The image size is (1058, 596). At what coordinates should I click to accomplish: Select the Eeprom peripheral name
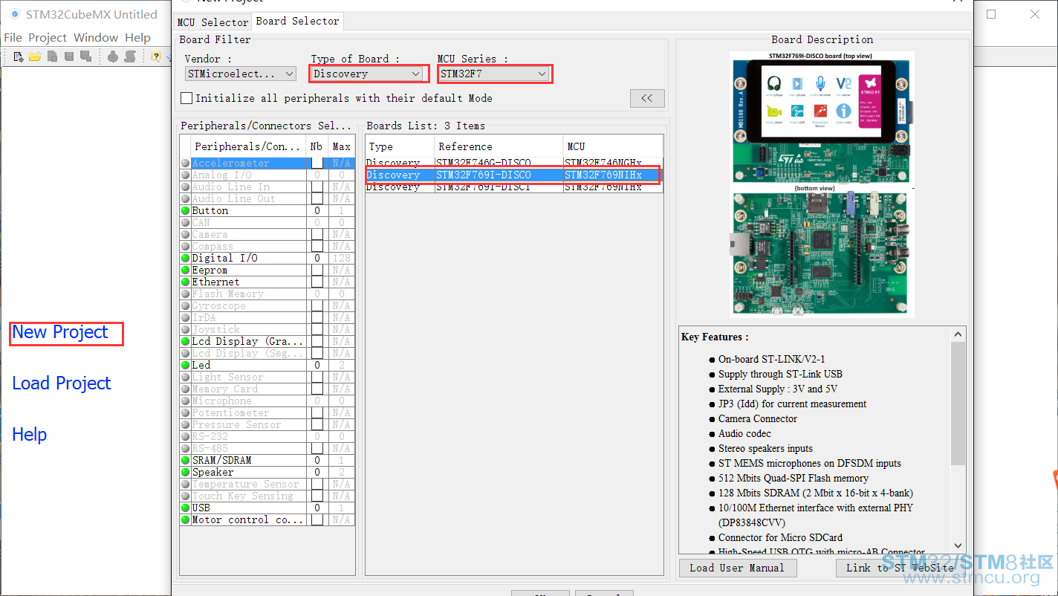click(x=210, y=271)
